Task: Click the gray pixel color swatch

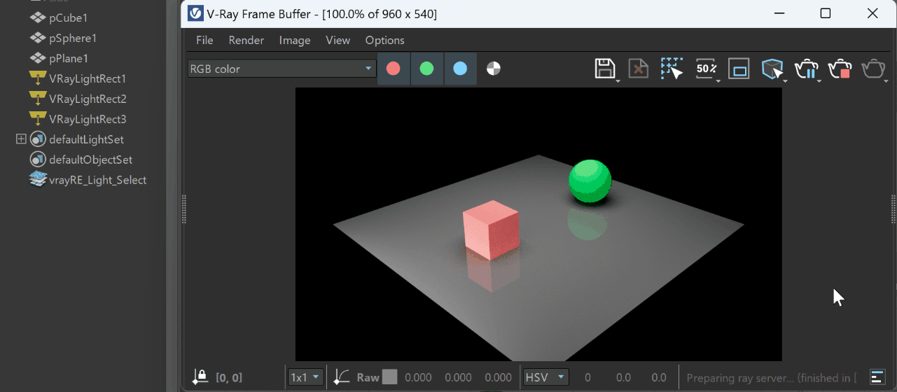Action: [x=389, y=377]
